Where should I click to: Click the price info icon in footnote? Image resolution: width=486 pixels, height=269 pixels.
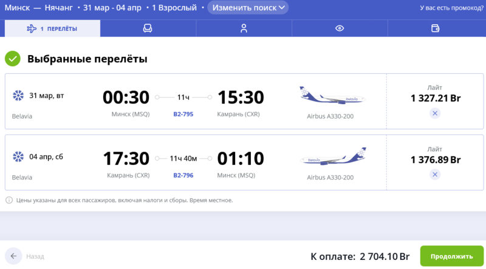(x=9, y=200)
